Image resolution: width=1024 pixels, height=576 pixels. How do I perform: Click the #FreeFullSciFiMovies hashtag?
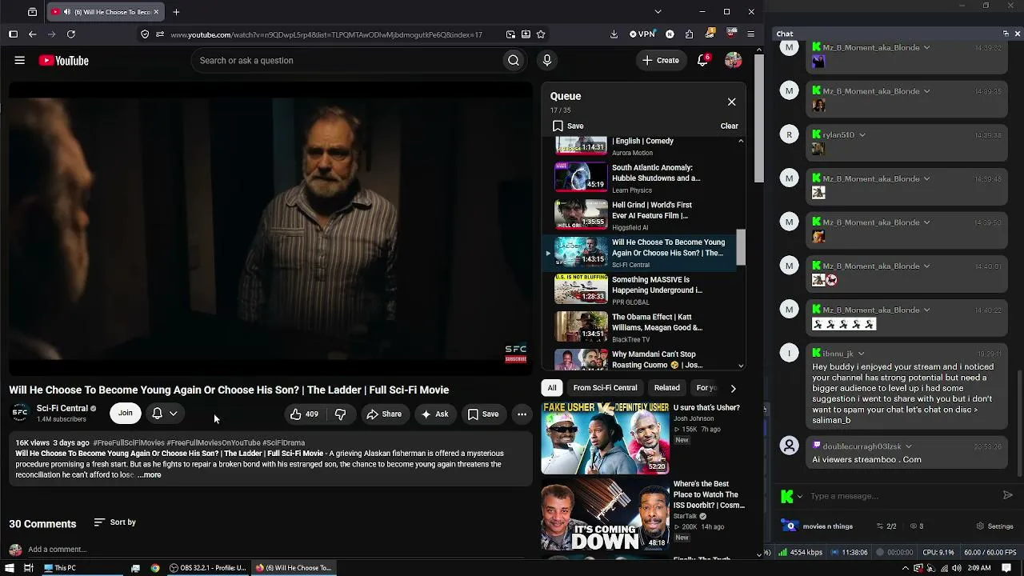coord(129,443)
